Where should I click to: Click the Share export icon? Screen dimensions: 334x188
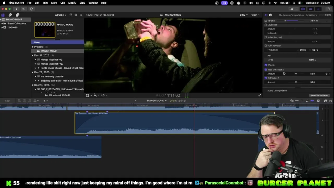329,9
